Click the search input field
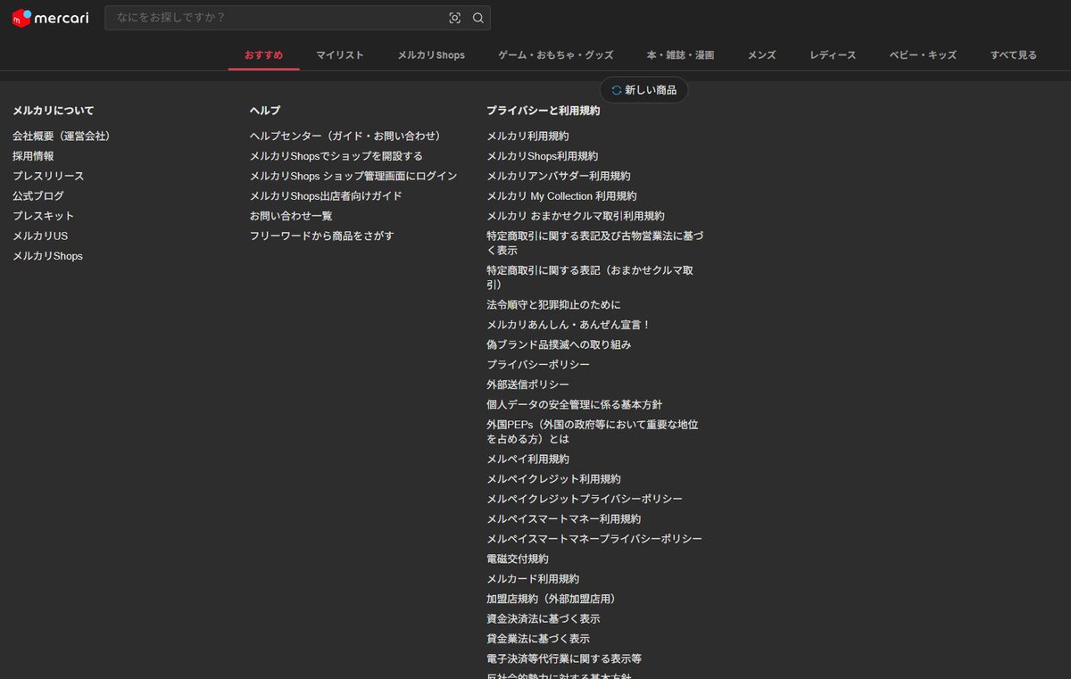The width and height of the screenshot is (1071, 679). (268, 17)
